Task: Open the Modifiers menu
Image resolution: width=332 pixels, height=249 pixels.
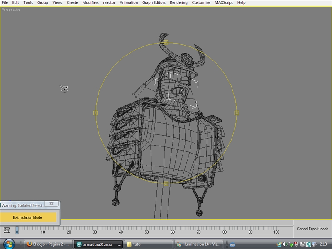Action: (x=90, y=3)
